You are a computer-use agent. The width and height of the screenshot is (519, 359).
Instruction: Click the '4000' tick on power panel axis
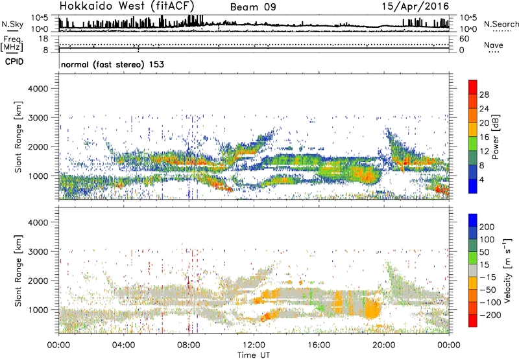pos(38,89)
